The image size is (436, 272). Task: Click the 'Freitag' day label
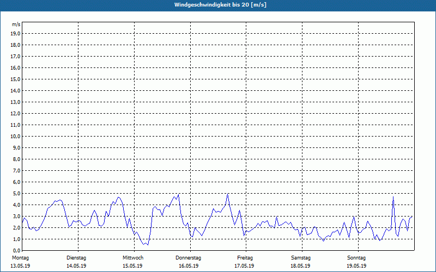pos(245,258)
